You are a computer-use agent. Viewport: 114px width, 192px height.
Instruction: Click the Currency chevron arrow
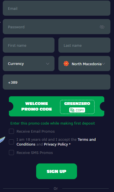[x=48, y=64]
